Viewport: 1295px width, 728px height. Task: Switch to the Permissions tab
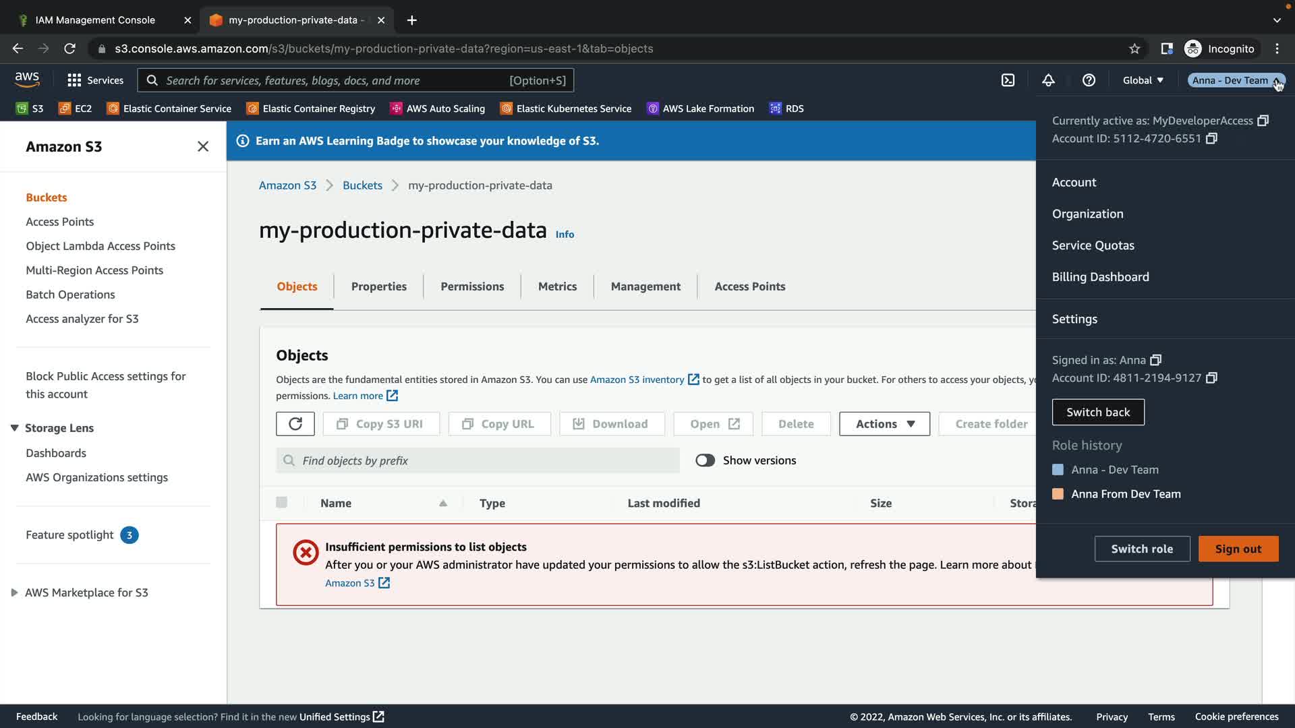coord(472,286)
